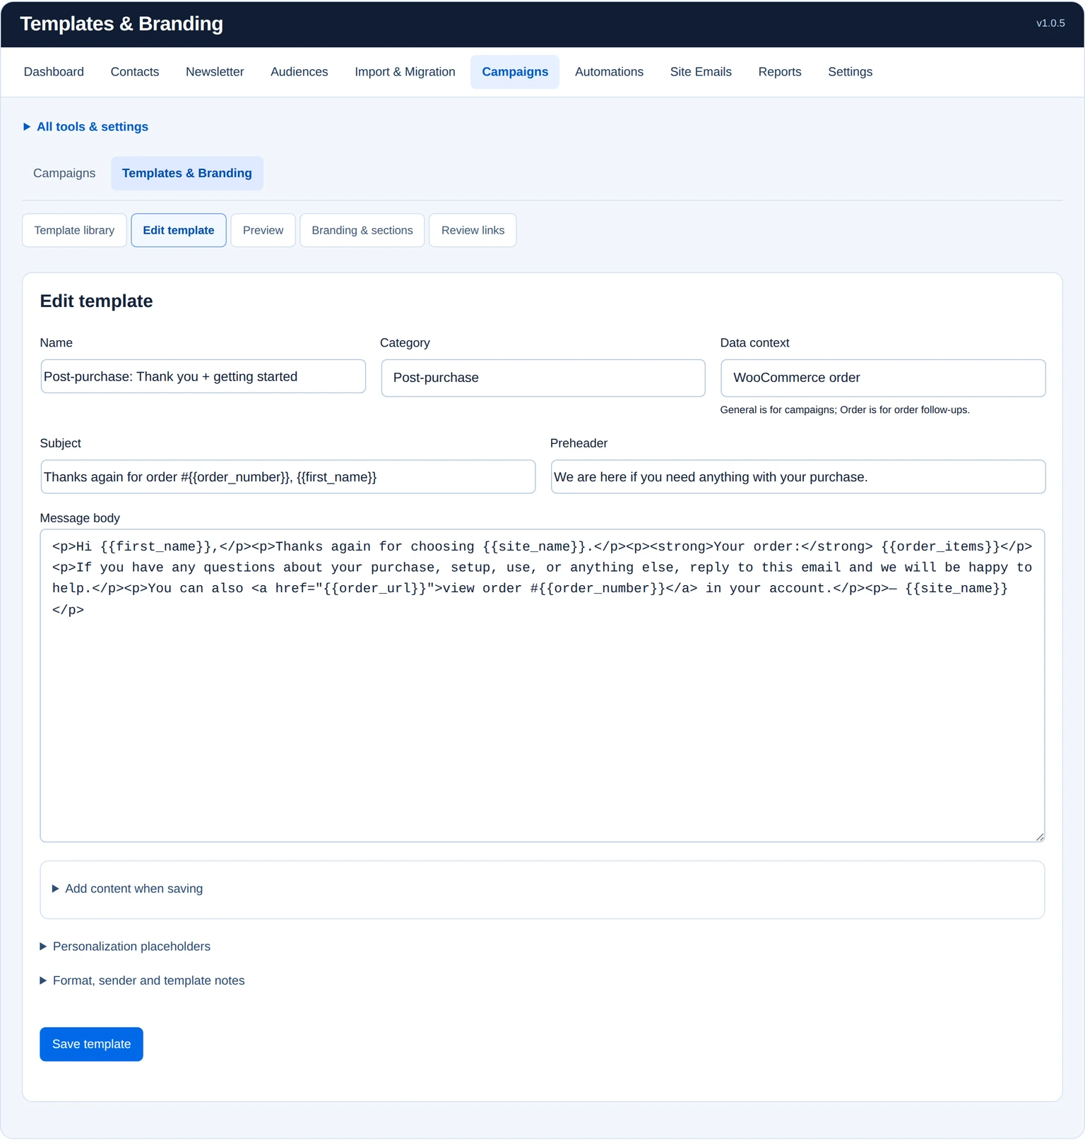Open Template library
The height and width of the screenshot is (1140, 1085).
(x=74, y=230)
